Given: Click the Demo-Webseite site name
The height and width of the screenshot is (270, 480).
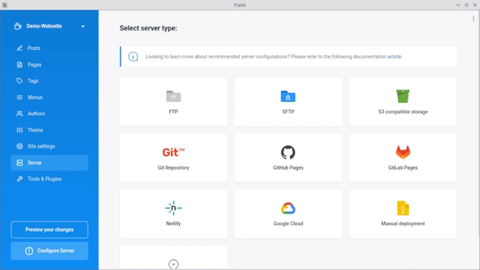Looking at the screenshot, I should pos(44,26).
